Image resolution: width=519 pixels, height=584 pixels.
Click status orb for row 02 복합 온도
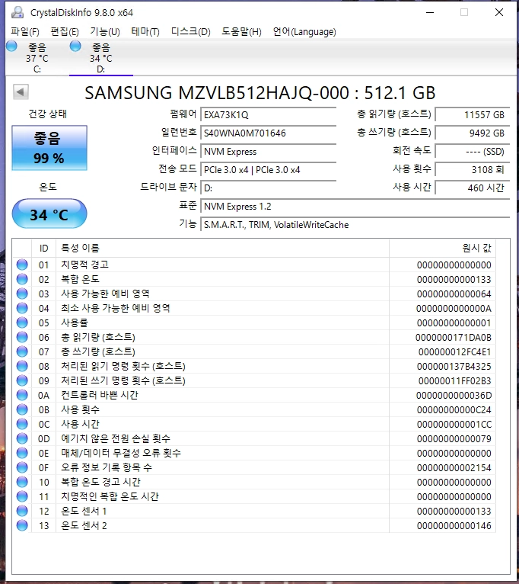click(22, 279)
